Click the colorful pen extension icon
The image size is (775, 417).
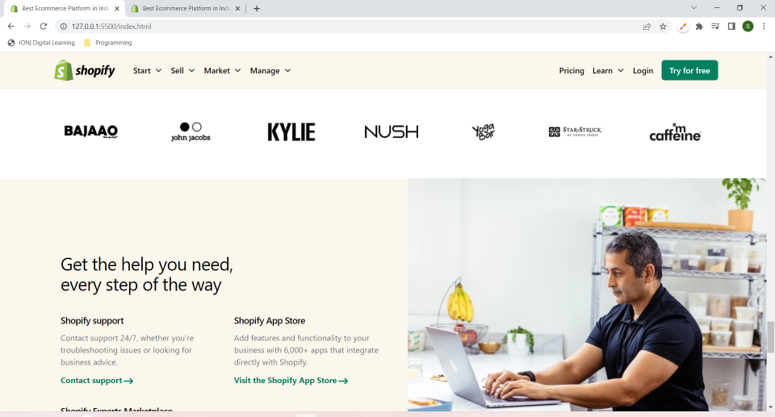pyautogui.click(x=683, y=26)
